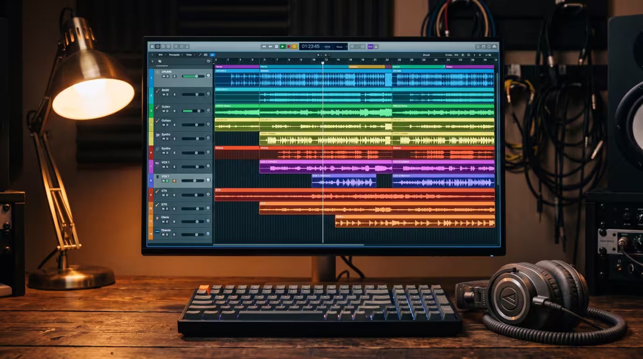Click the plus icon to add a track

click(x=152, y=61)
